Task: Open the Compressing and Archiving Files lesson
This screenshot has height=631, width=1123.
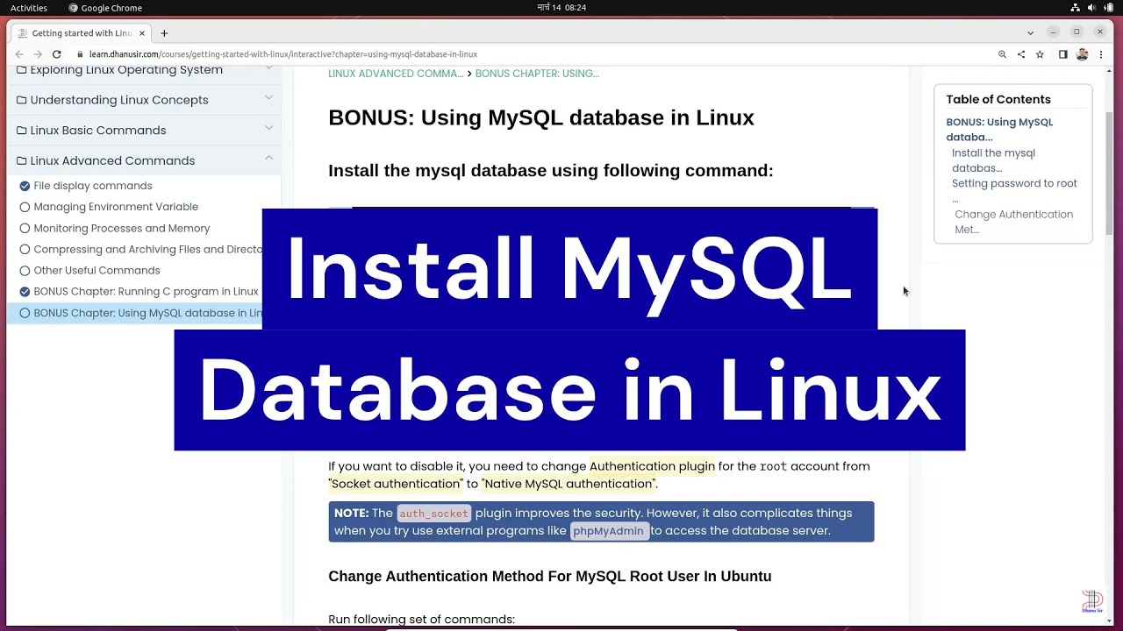Action: [147, 250]
